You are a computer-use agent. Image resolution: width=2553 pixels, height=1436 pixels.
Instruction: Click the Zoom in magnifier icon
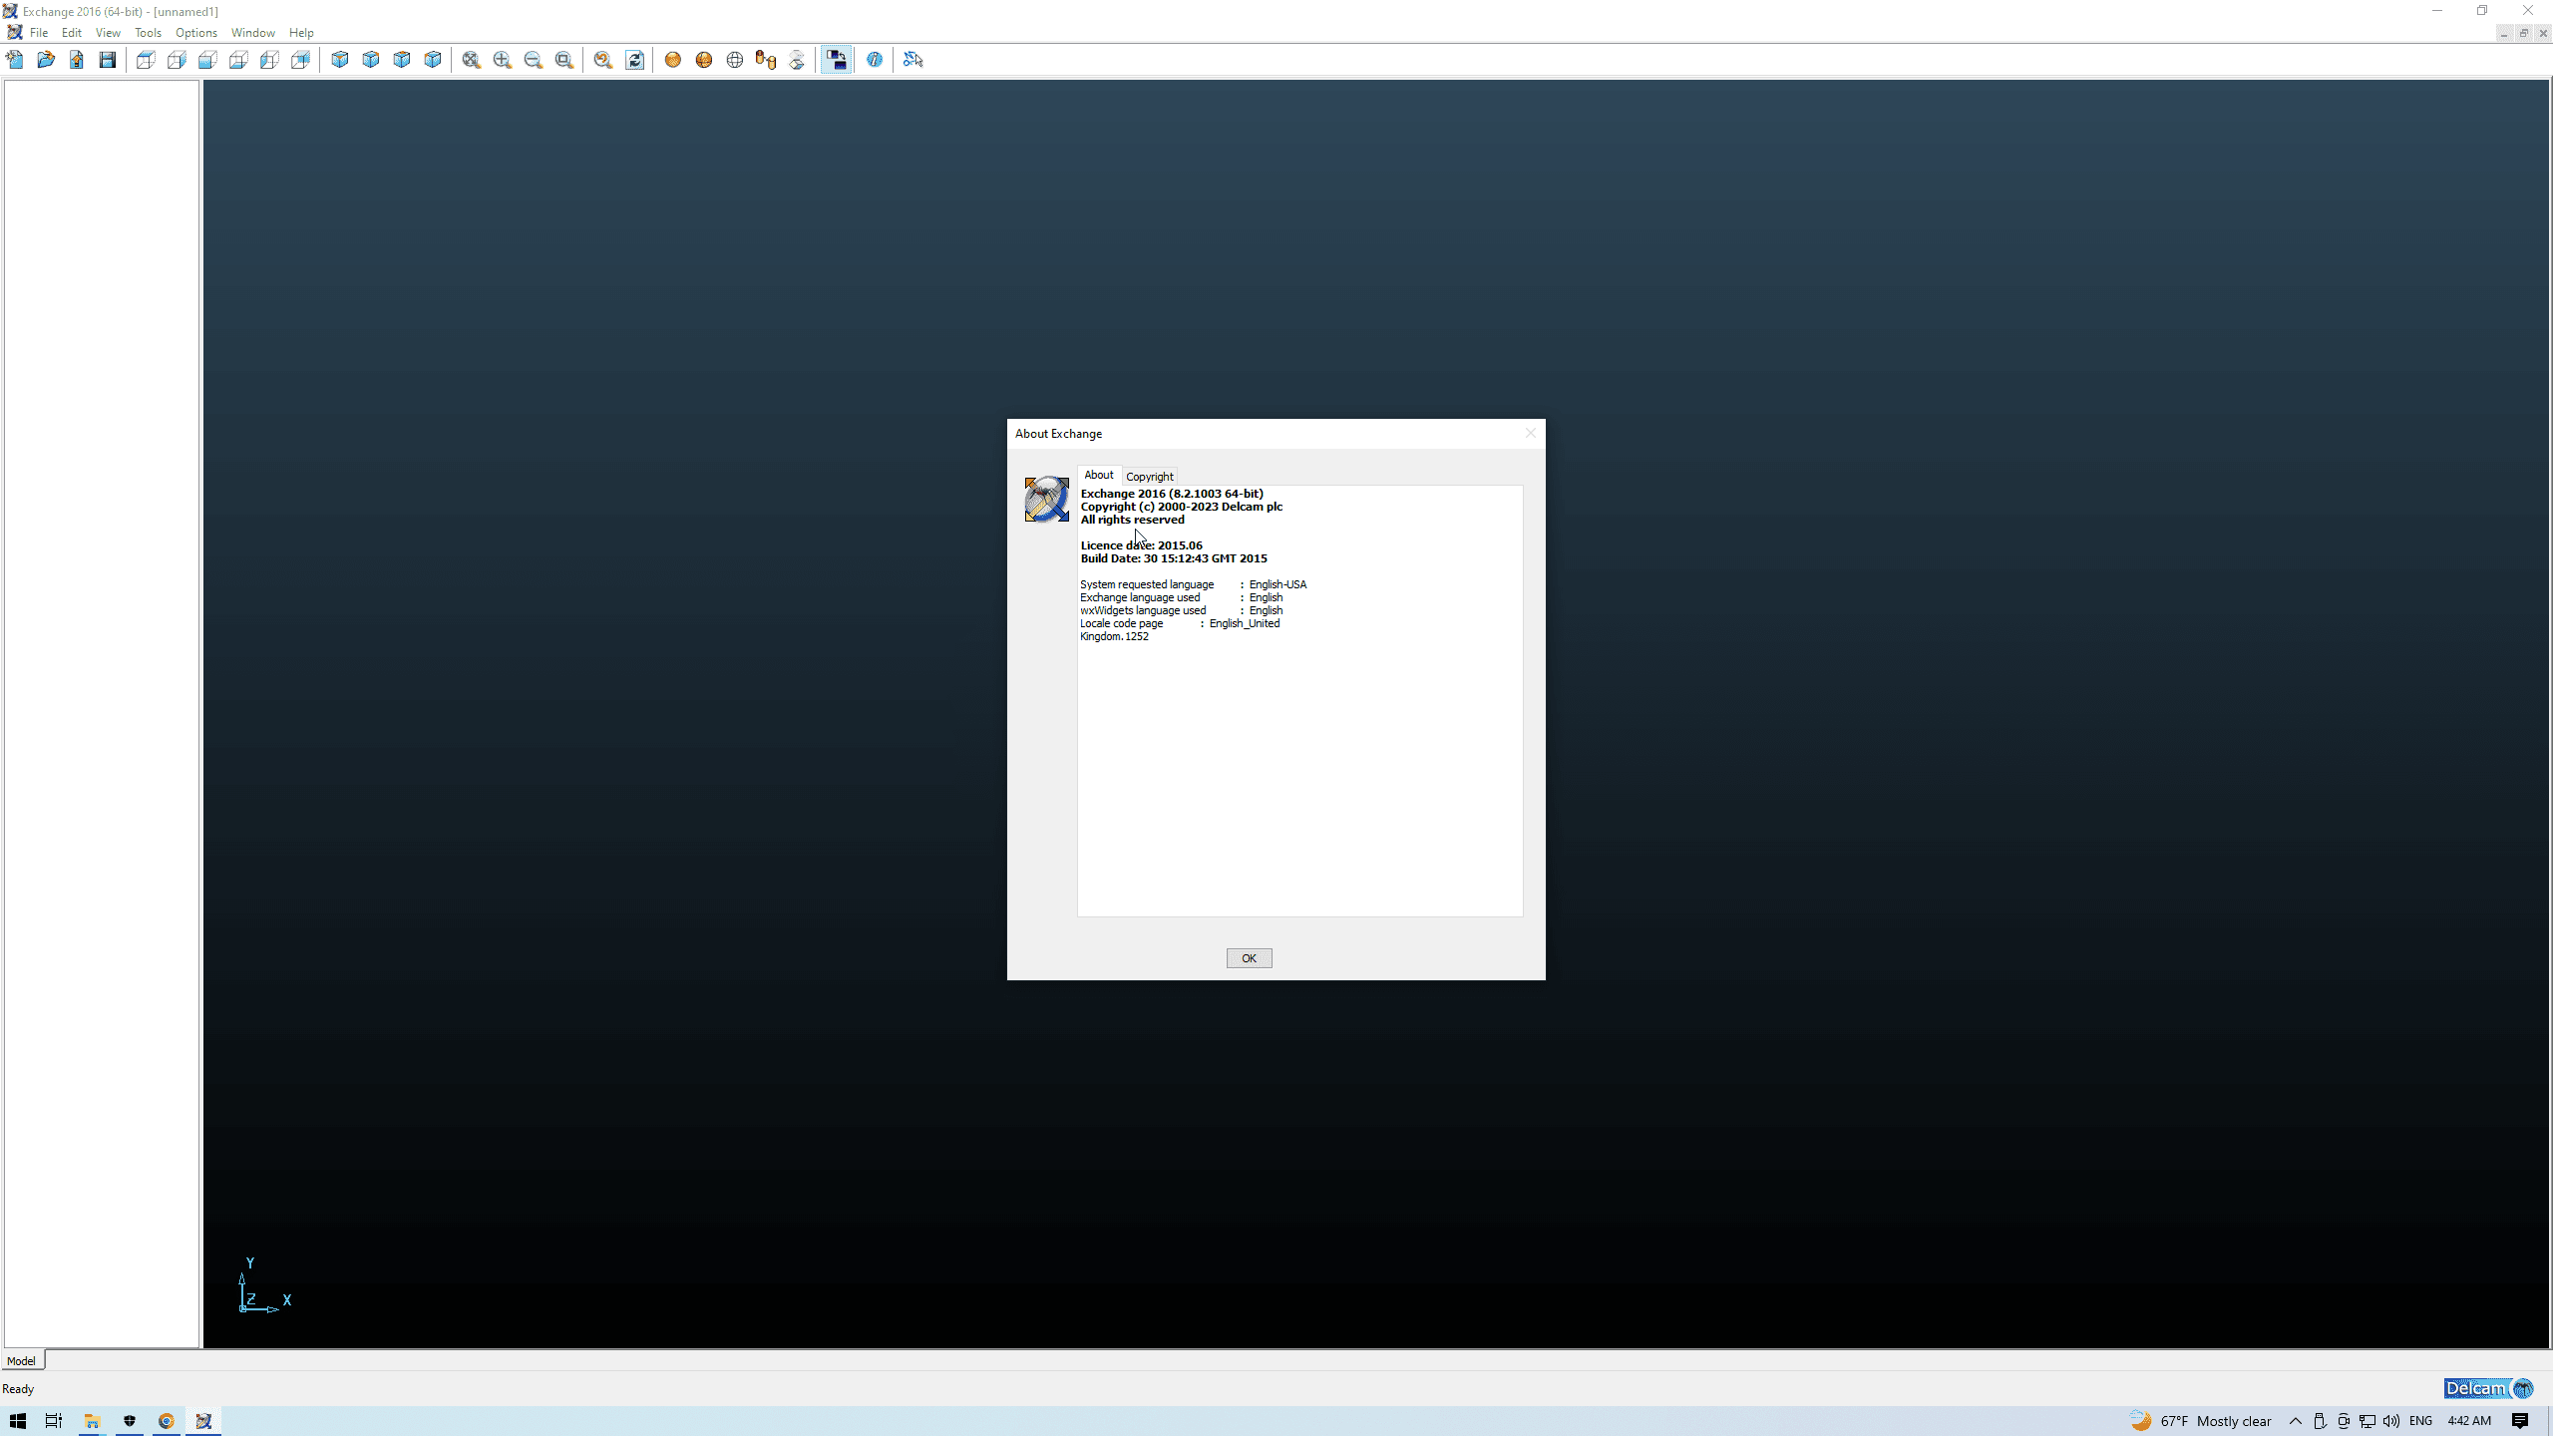tap(503, 60)
